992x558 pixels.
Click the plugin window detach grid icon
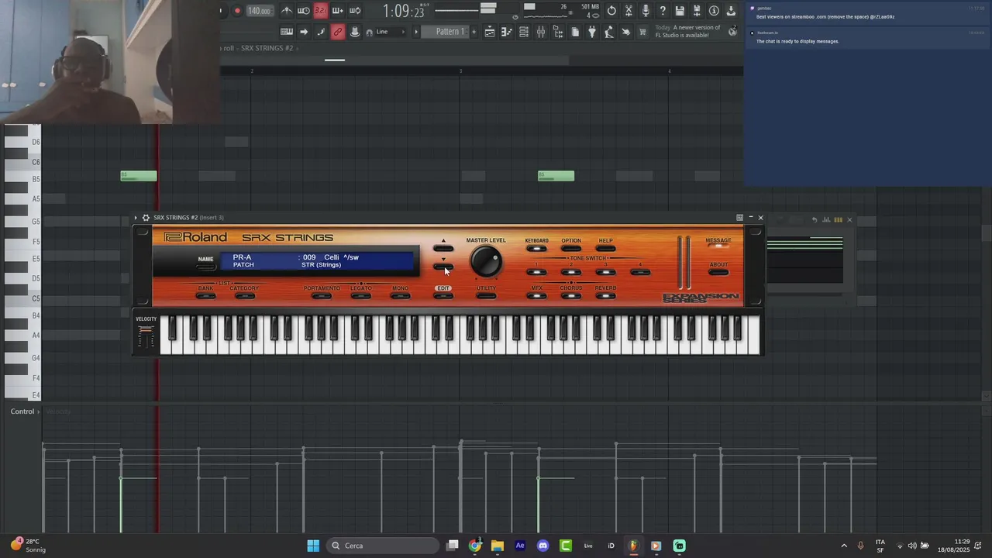(x=739, y=218)
